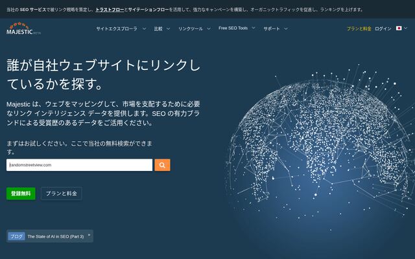Click the outlined プランと料金 button
The width and height of the screenshot is (415, 259).
(x=62, y=194)
